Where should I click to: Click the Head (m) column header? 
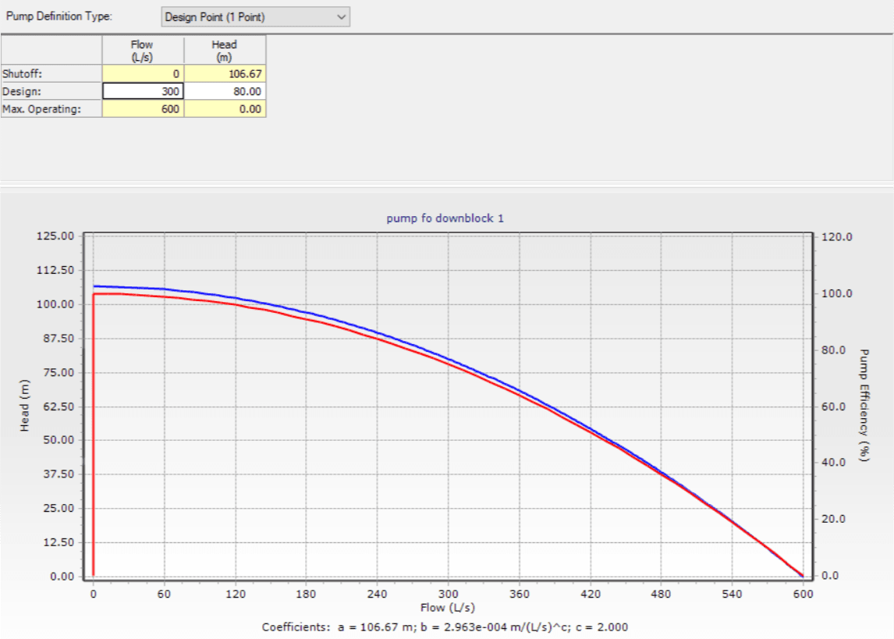click(225, 50)
